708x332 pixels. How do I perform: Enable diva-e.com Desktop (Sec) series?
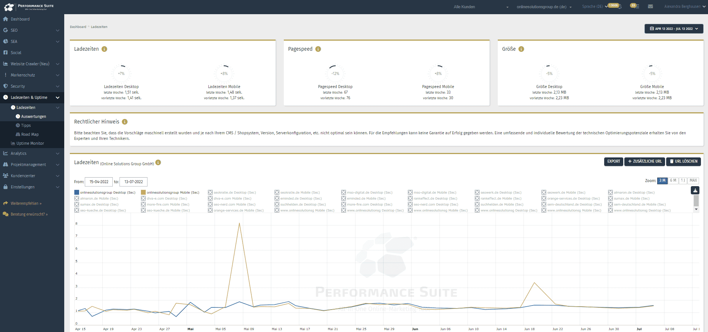pyautogui.click(x=164, y=198)
